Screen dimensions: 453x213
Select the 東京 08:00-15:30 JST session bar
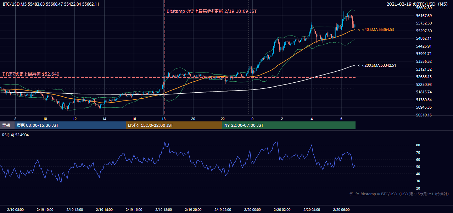71,125
